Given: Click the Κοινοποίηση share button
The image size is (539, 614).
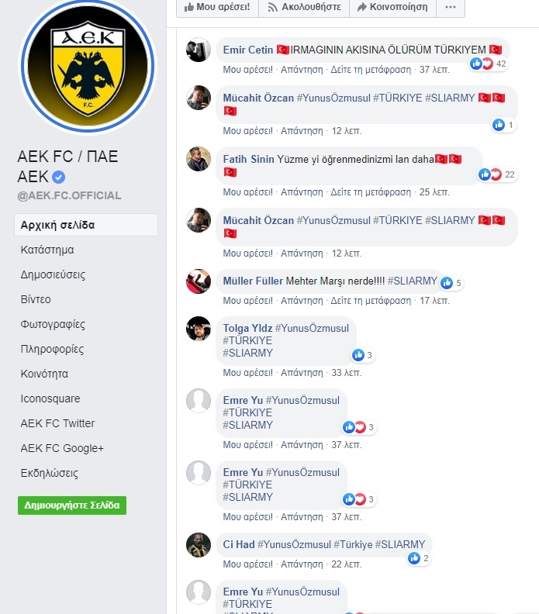Looking at the screenshot, I should coord(392,7).
